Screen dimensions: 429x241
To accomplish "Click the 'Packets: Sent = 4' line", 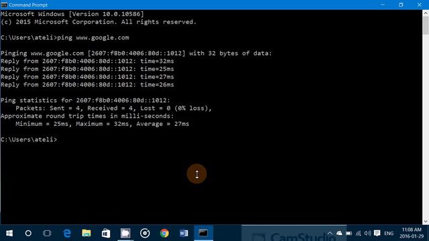I will (113, 108).
